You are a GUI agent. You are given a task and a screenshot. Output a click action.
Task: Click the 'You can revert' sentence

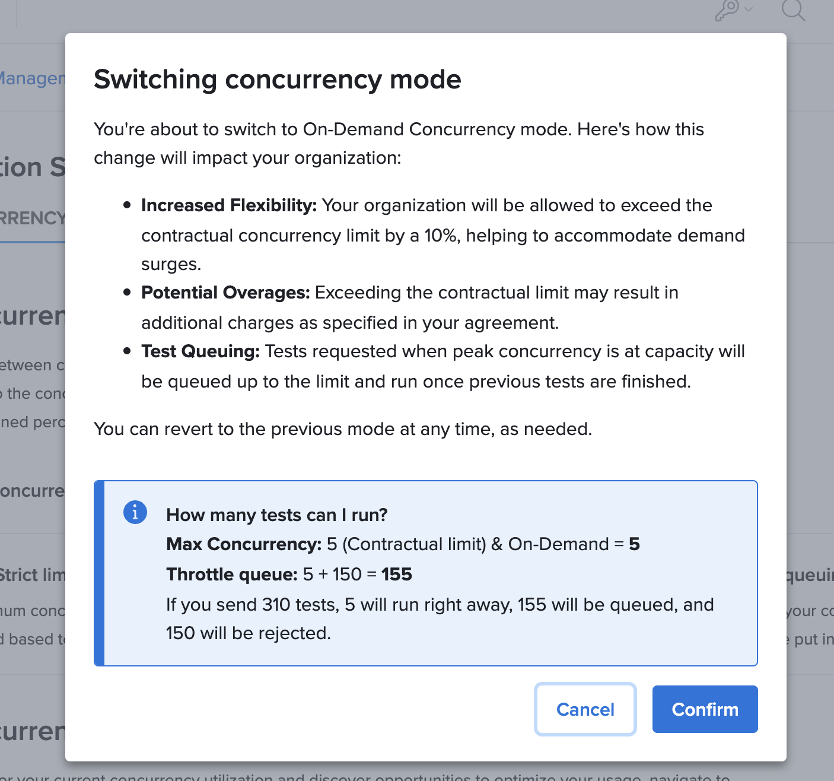click(x=342, y=429)
